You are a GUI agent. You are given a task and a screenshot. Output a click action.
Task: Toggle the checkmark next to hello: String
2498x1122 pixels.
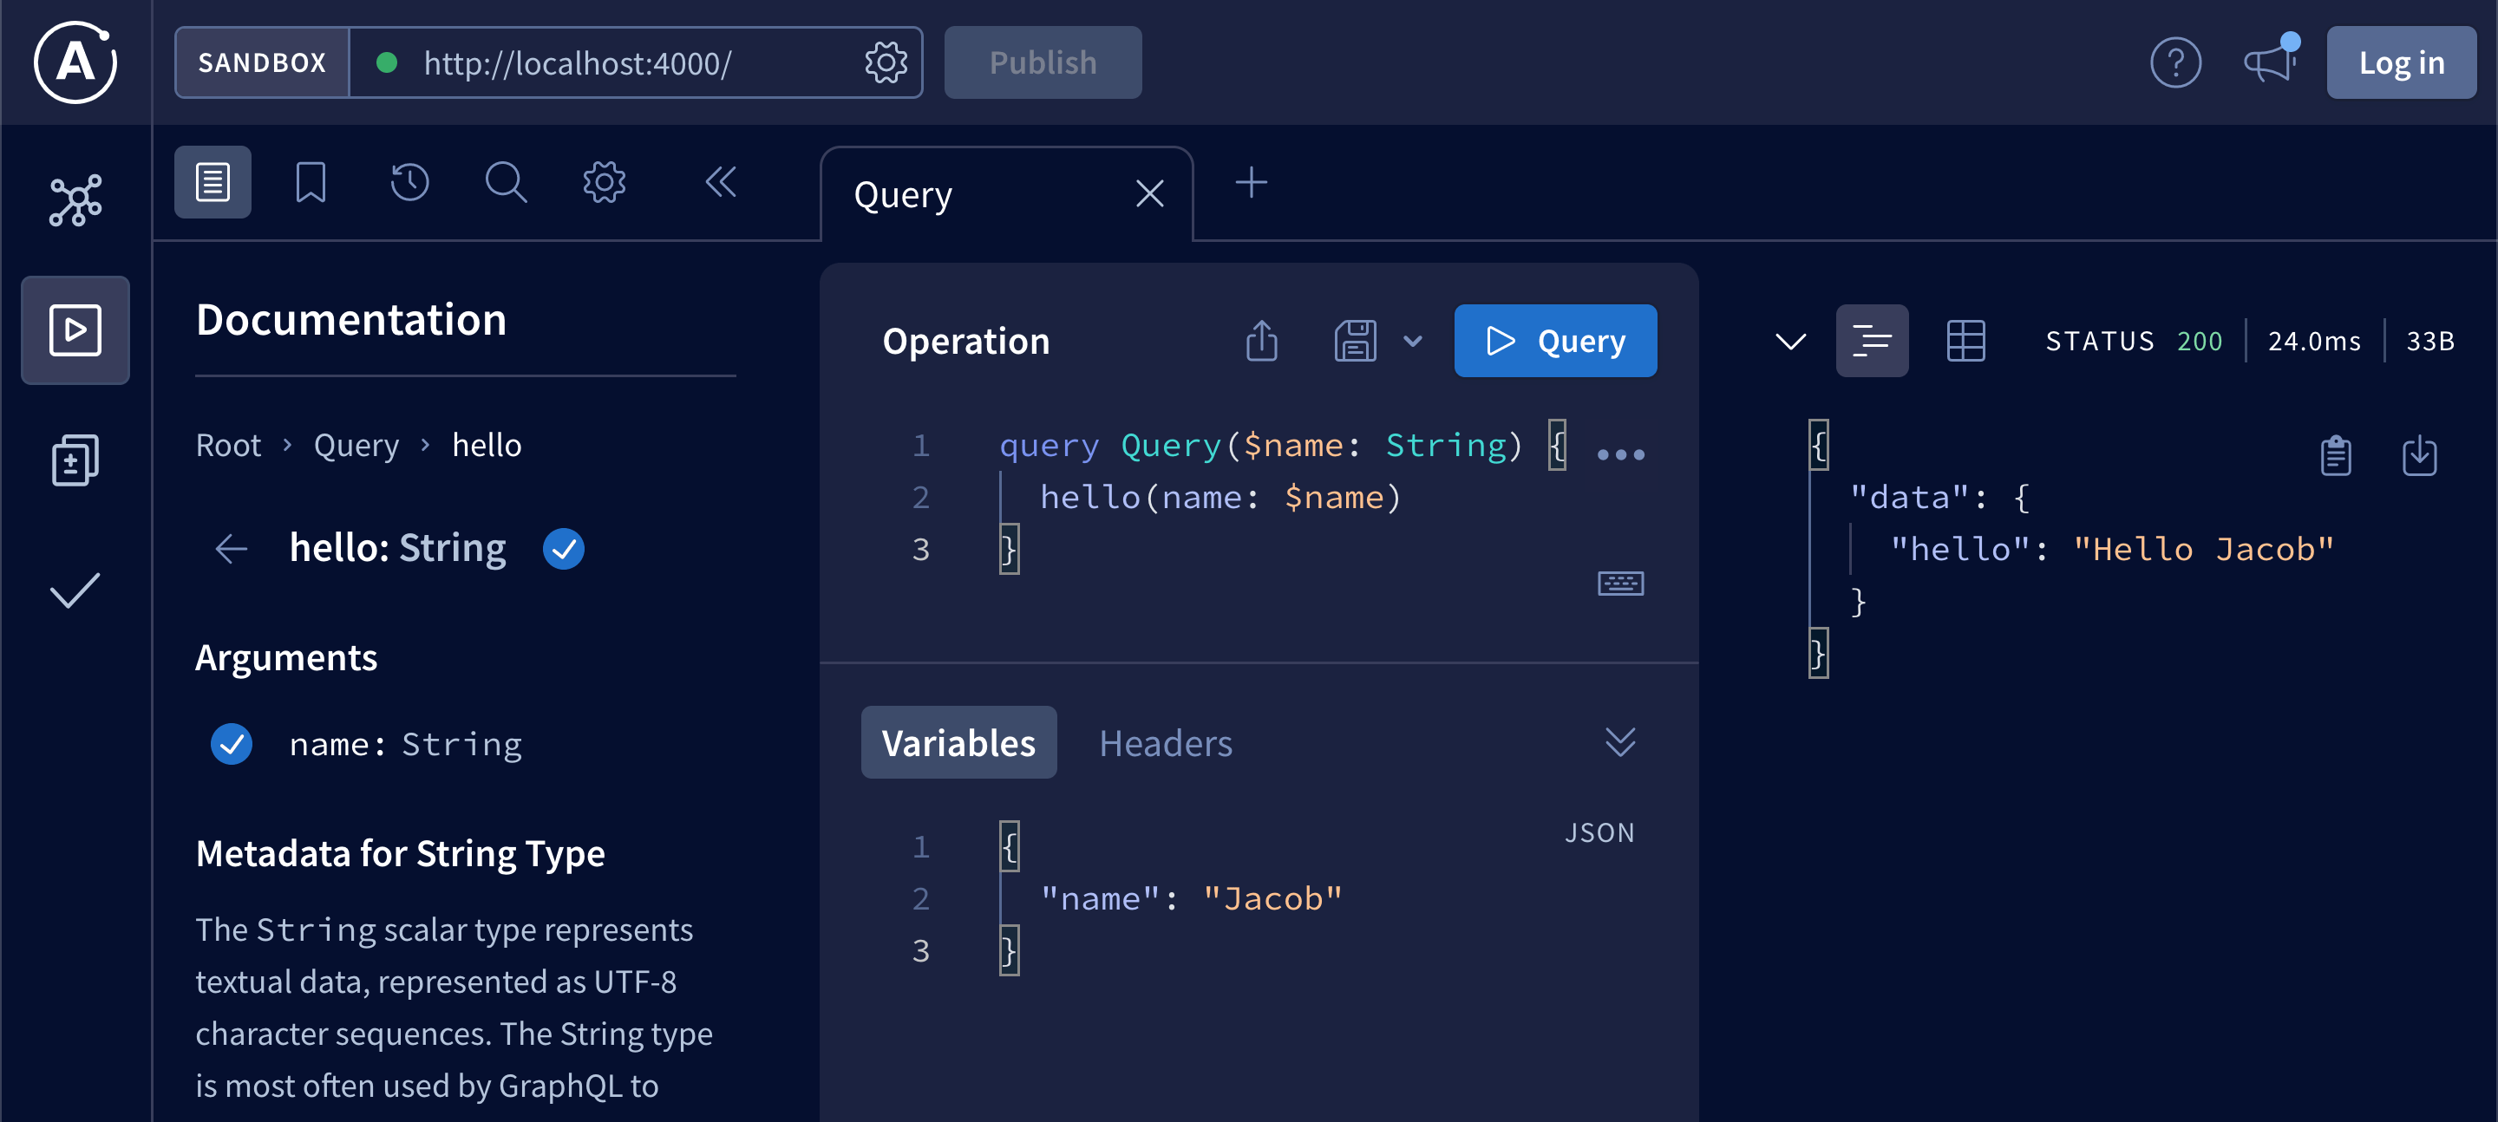[564, 548]
